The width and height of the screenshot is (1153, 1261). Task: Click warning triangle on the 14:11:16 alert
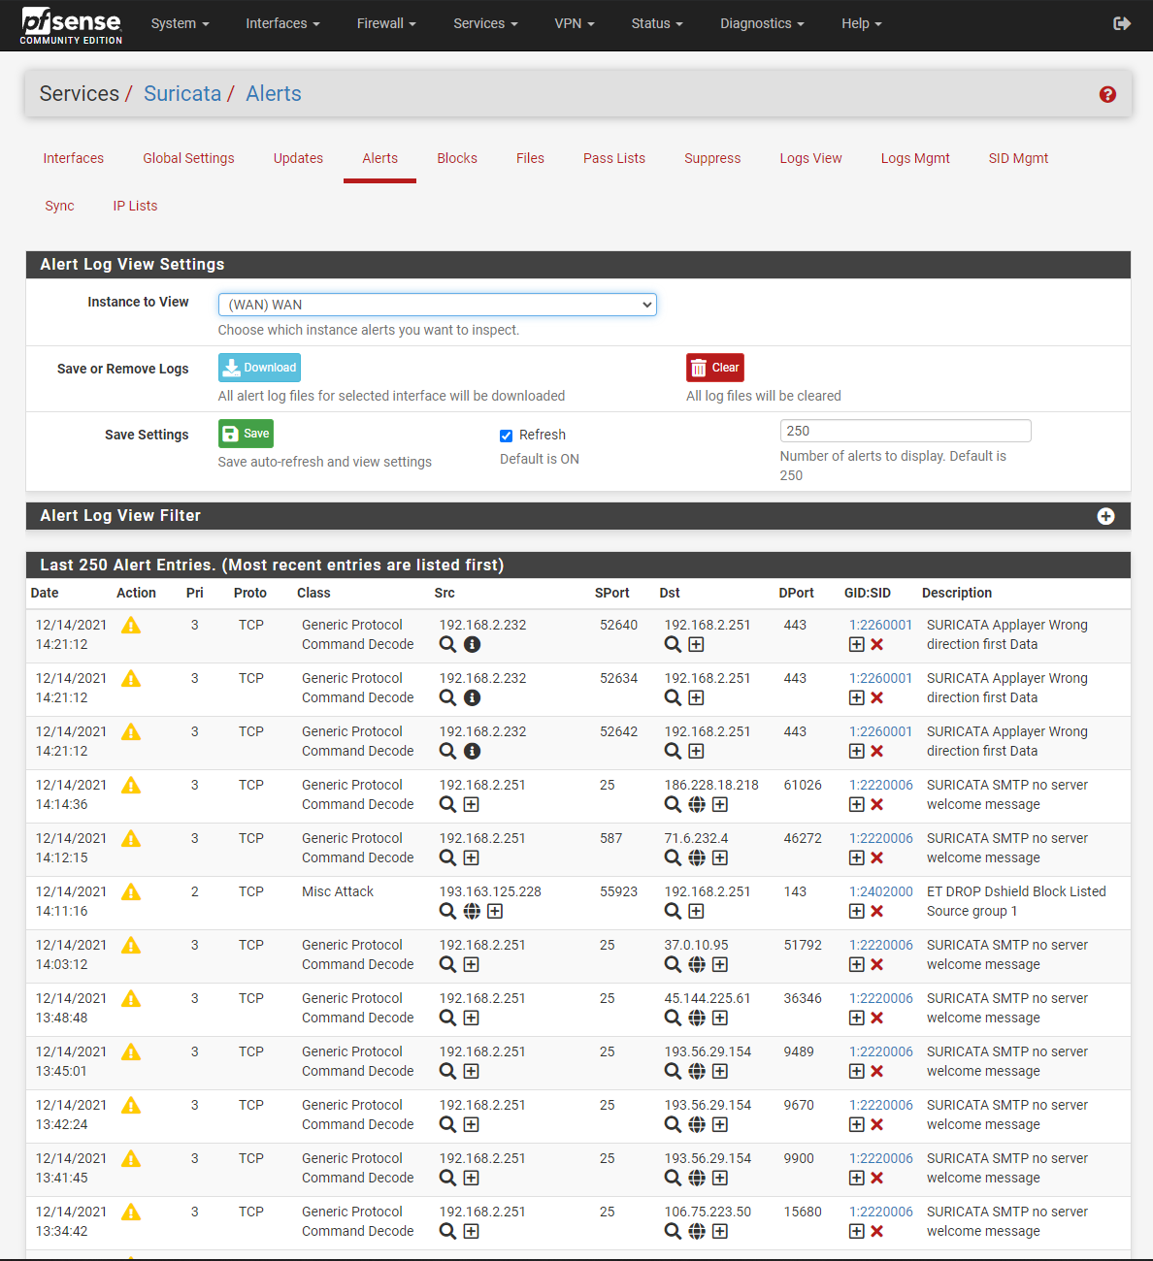point(131,892)
